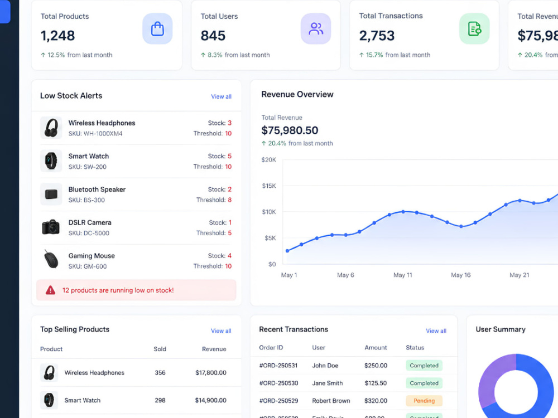Click the $75,980.50 total revenue figure
Image resolution: width=558 pixels, height=418 pixels.
(x=290, y=130)
